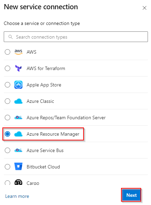151x205 pixels.
Task: Open the Learn more link
Action: coord(17,196)
